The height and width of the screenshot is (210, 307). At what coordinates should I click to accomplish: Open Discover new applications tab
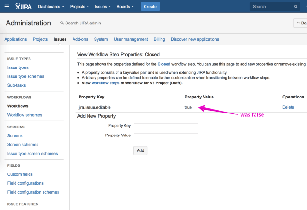tap(195, 39)
